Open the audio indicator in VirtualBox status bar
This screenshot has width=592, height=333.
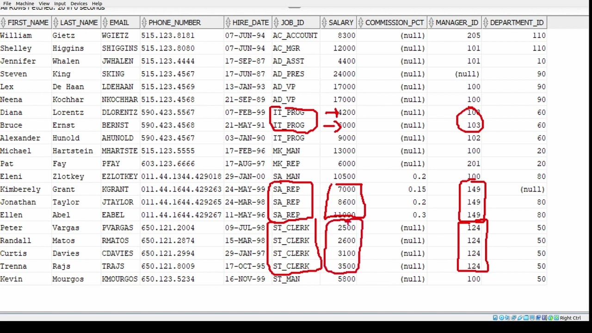(x=507, y=318)
